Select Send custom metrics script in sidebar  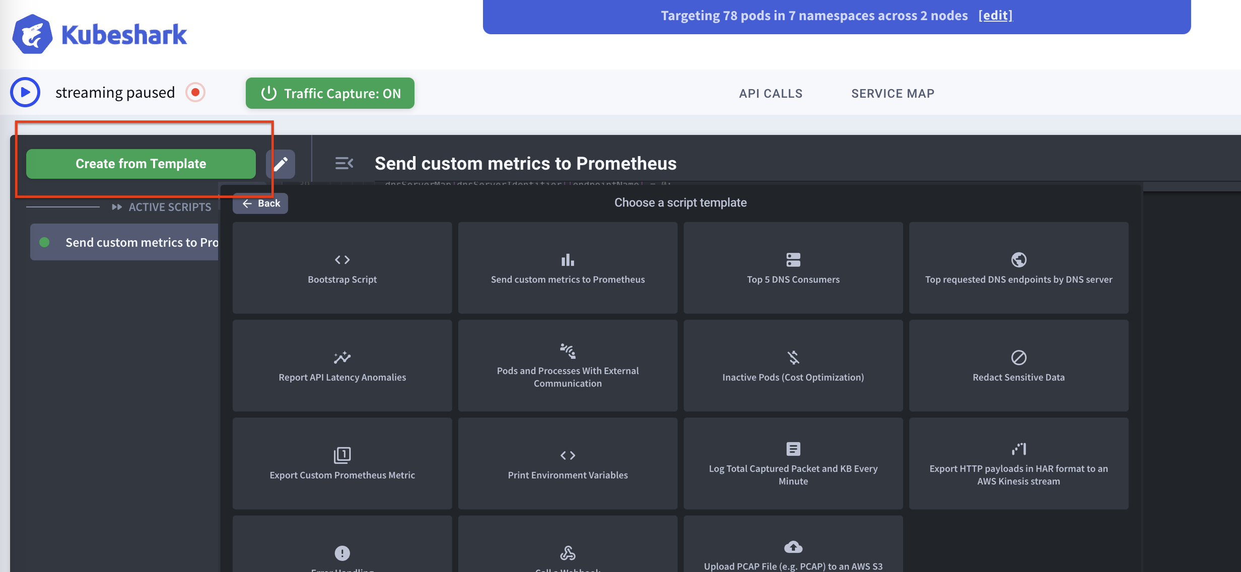pos(141,242)
